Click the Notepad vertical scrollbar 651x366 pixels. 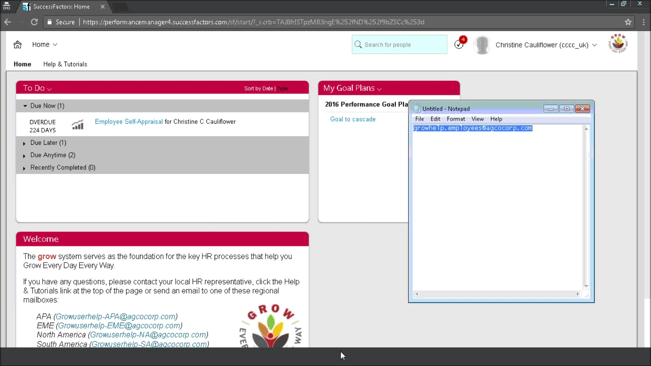pyautogui.click(x=586, y=207)
